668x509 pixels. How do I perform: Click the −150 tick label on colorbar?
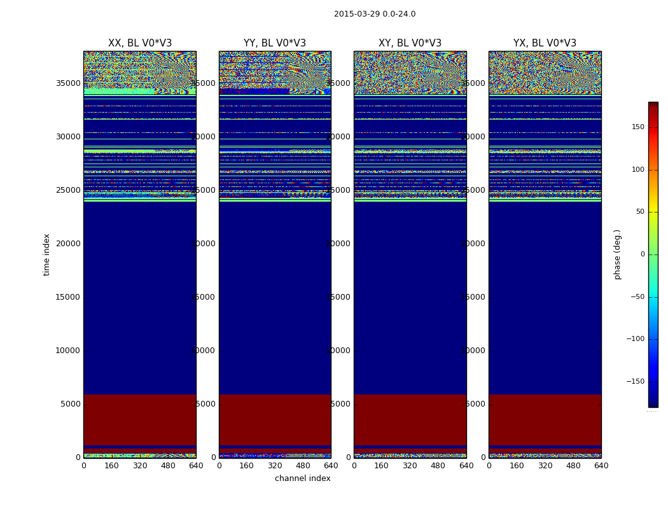(634, 382)
